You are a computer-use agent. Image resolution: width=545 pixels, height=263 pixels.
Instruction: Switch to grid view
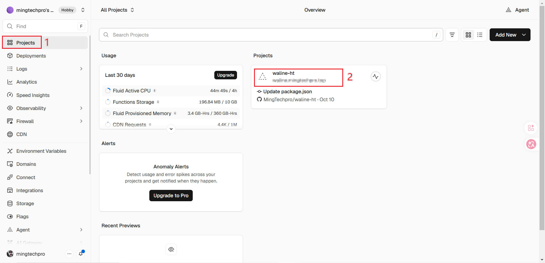click(x=468, y=35)
